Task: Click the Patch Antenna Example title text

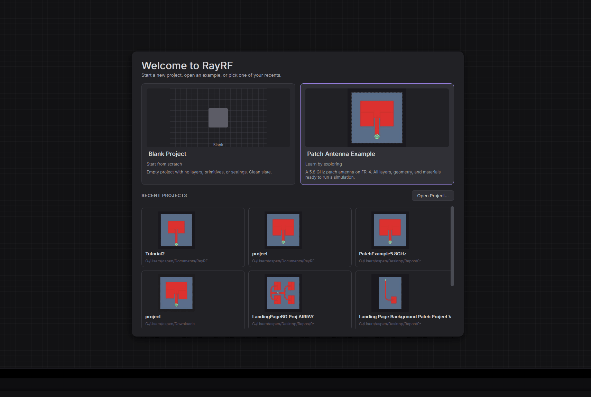Action: pyautogui.click(x=341, y=154)
